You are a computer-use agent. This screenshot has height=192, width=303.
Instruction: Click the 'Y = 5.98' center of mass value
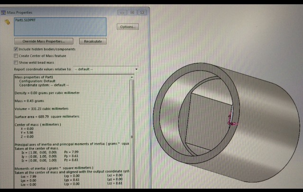(27, 133)
